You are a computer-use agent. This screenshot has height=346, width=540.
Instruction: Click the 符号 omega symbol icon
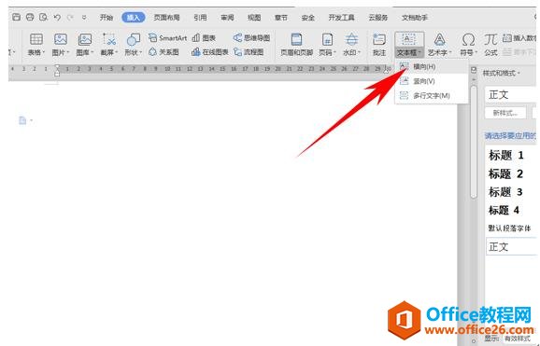[468, 39]
